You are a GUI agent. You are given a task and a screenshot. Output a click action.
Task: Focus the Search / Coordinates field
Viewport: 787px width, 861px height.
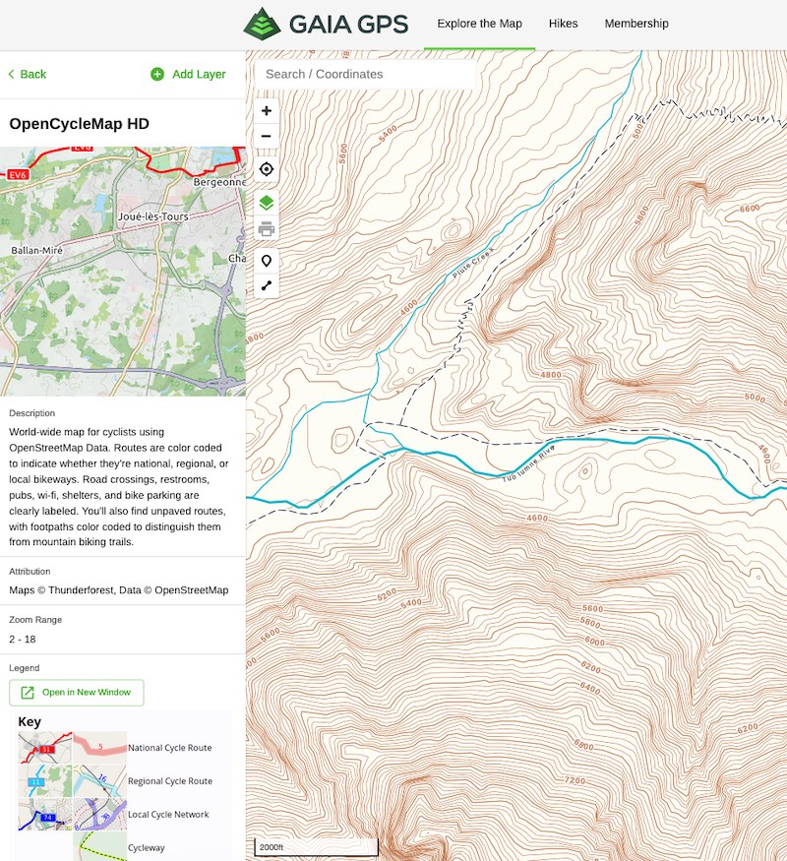click(x=366, y=74)
